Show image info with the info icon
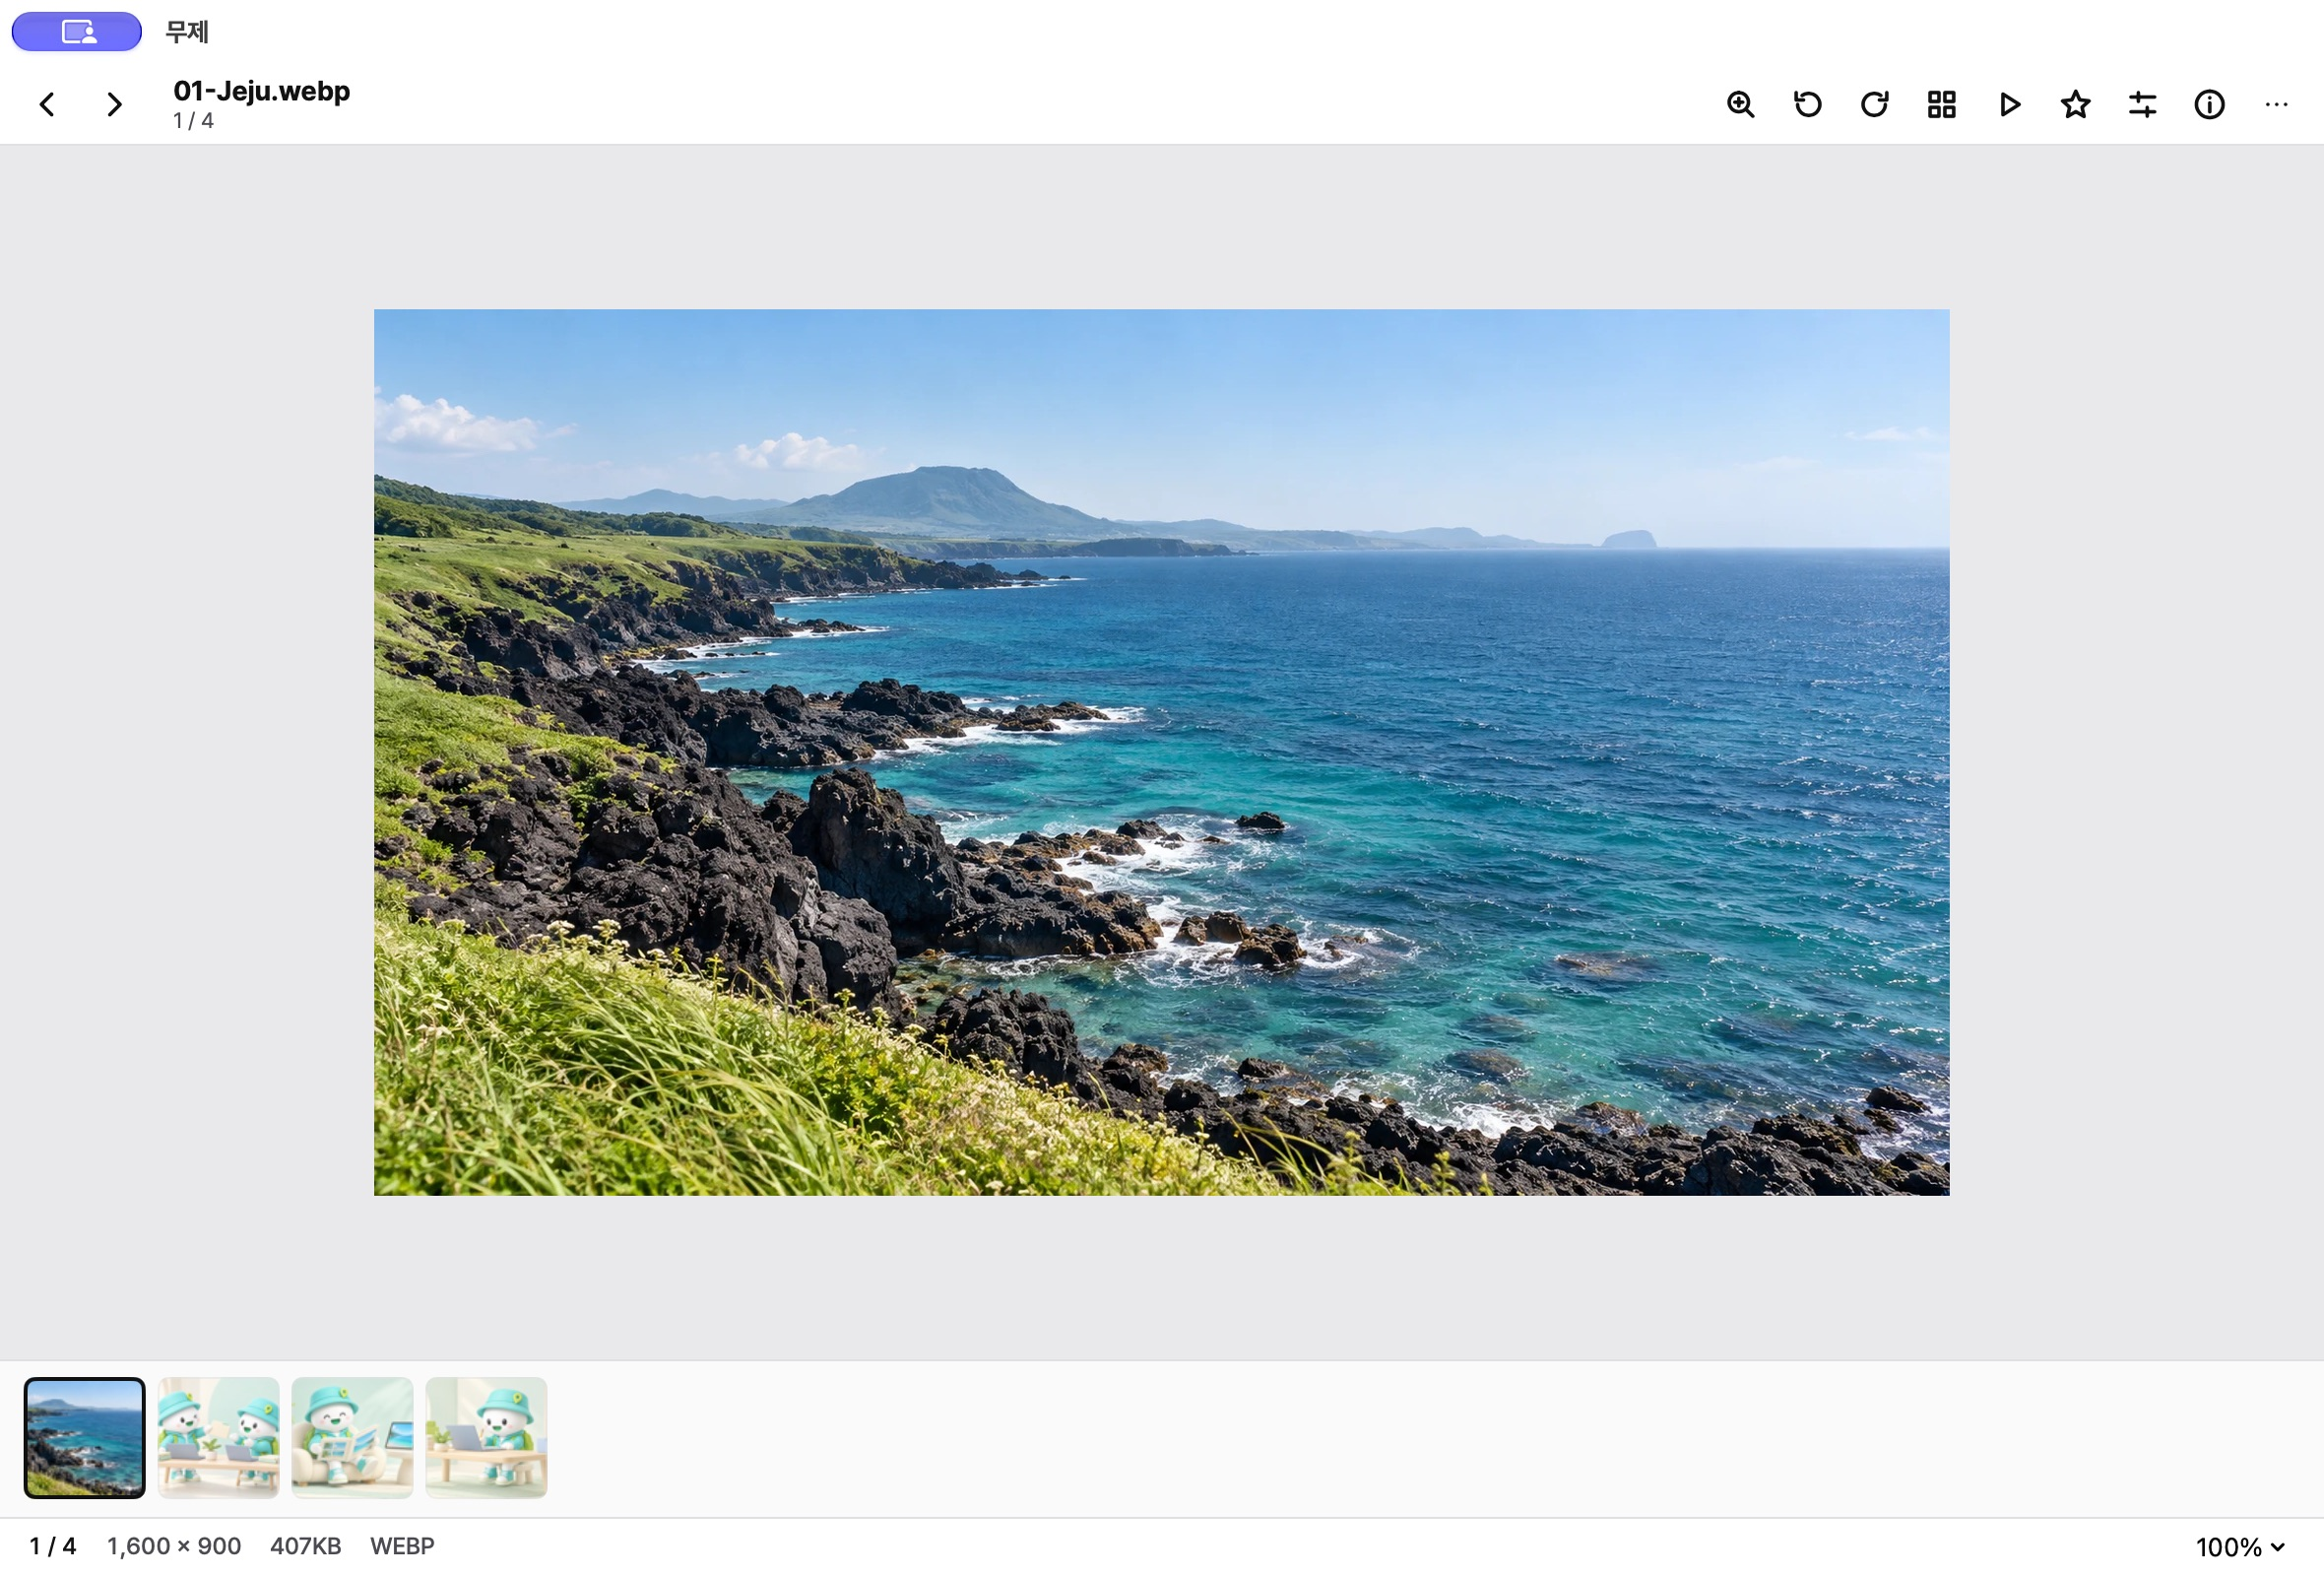 click(x=2209, y=104)
